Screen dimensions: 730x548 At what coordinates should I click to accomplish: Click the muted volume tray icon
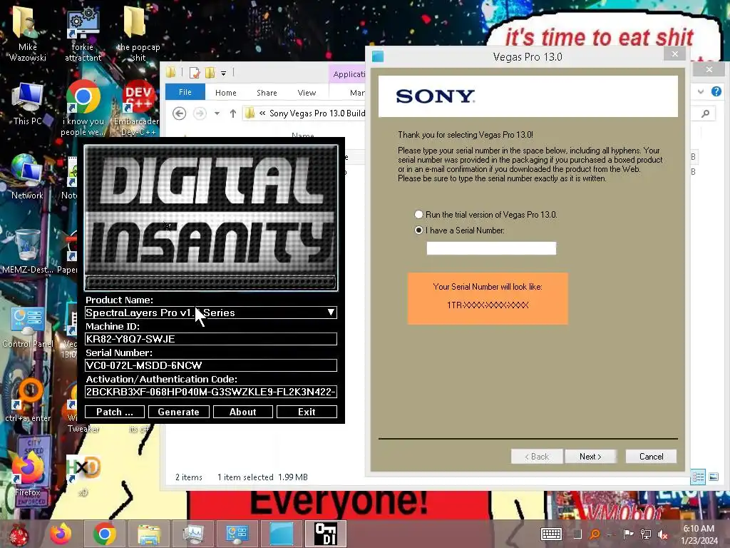663,534
